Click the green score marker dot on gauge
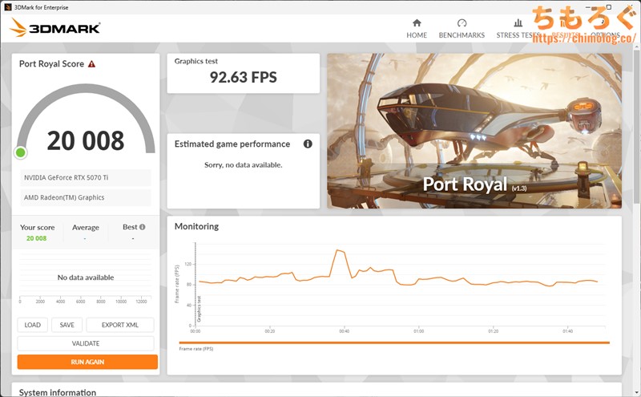This screenshot has height=397, width=641. [21, 152]
